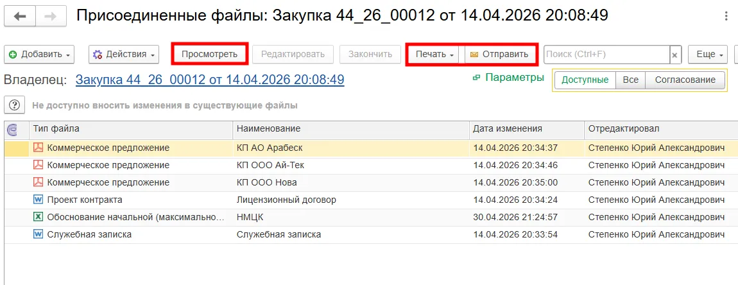Sort by the Наименование column header
Image resolution: width=738 pixels, height=285 pixels.
click(351, 129)
